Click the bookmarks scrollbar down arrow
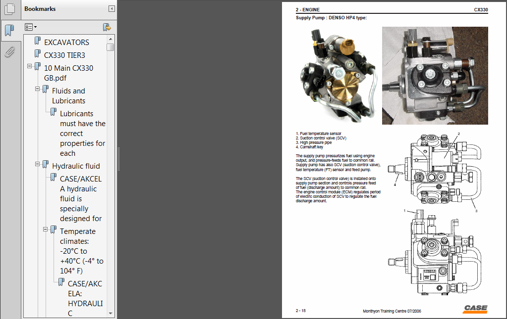 (111, 313)
